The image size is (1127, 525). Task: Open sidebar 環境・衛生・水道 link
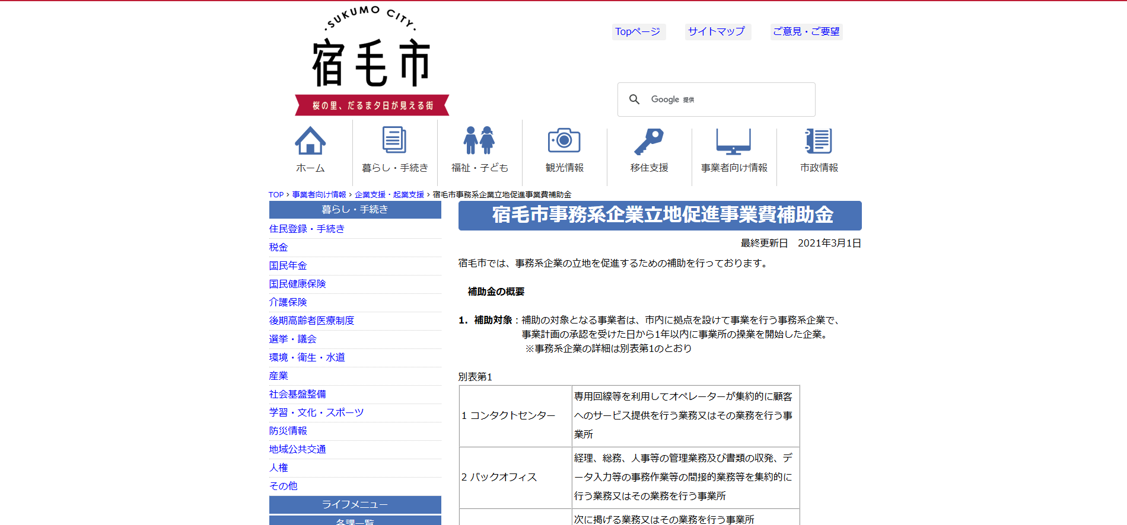point(307,357)
